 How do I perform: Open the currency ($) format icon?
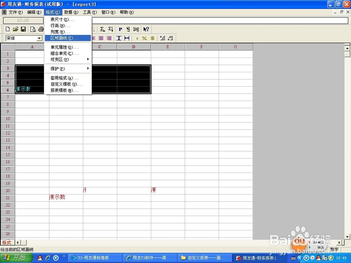152,38
